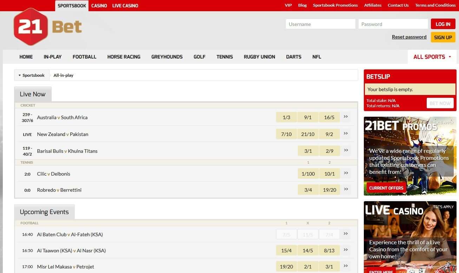Select 2/9 odds for Khulna Titans
This screenshot has width=459, height=273.
click(x=329, y=151)
